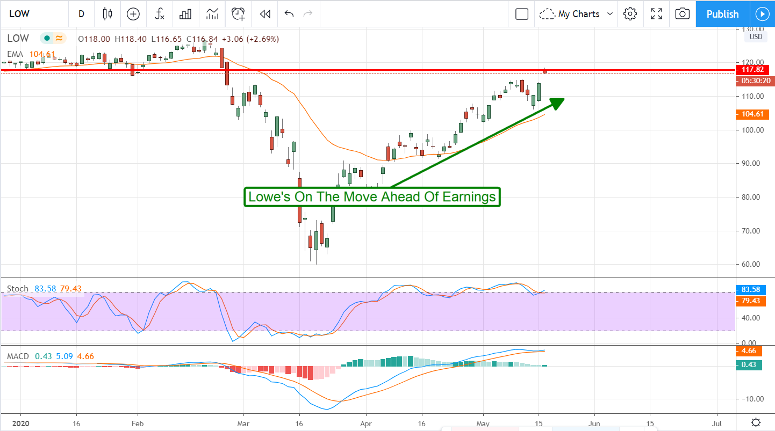775x431 pixels.
Task: Click the orange 104.61 label on price axis
Action: (x=752, y=114)
